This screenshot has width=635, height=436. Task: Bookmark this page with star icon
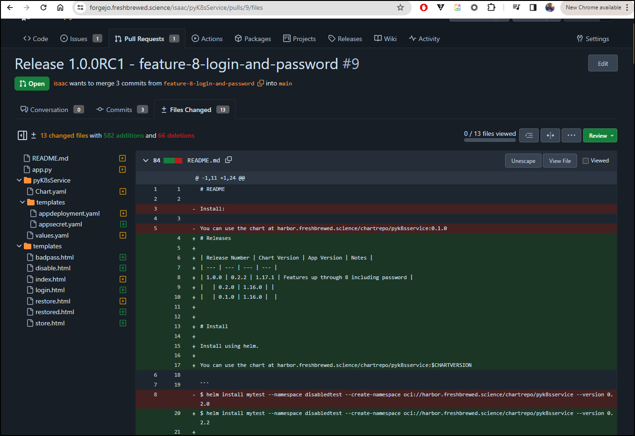(400, 7)
